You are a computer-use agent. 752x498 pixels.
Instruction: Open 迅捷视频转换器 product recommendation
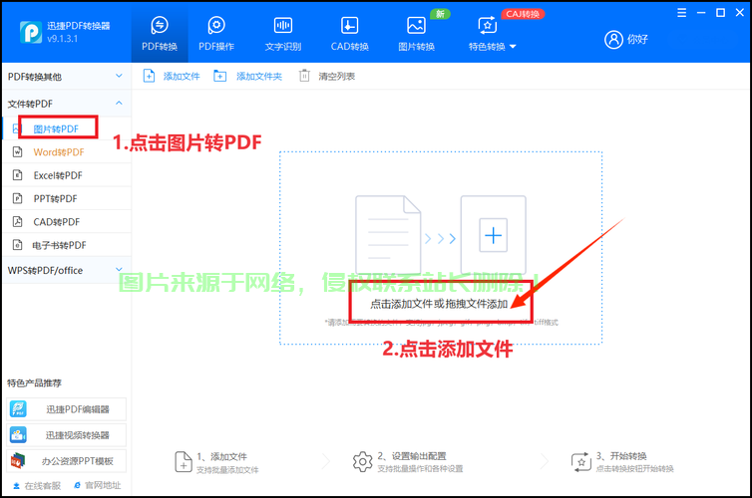66,435
